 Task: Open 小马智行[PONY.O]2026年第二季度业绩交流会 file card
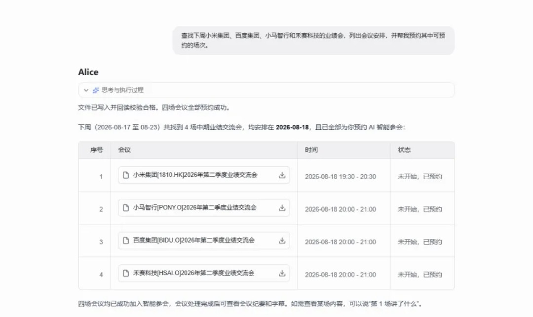pos(204,208)
